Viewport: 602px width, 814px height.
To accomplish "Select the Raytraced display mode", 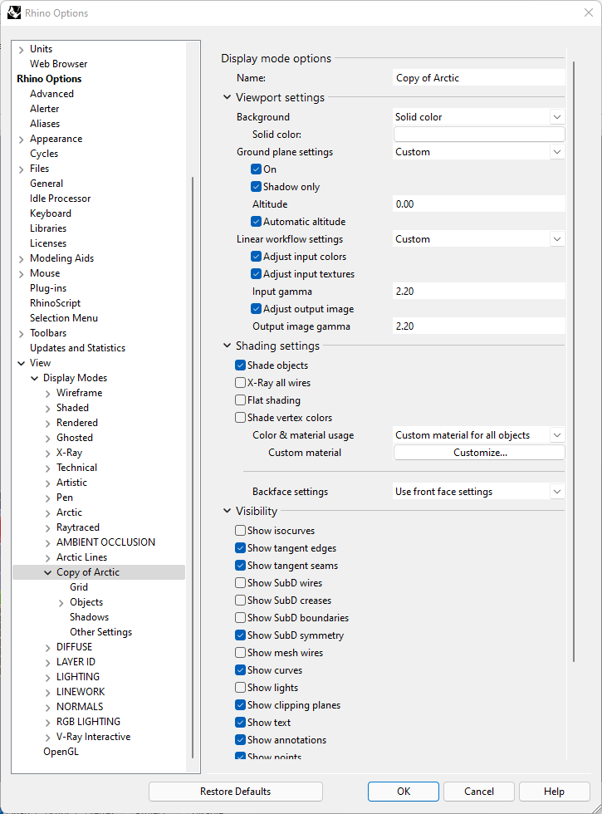I will click(x=78, y=527).
